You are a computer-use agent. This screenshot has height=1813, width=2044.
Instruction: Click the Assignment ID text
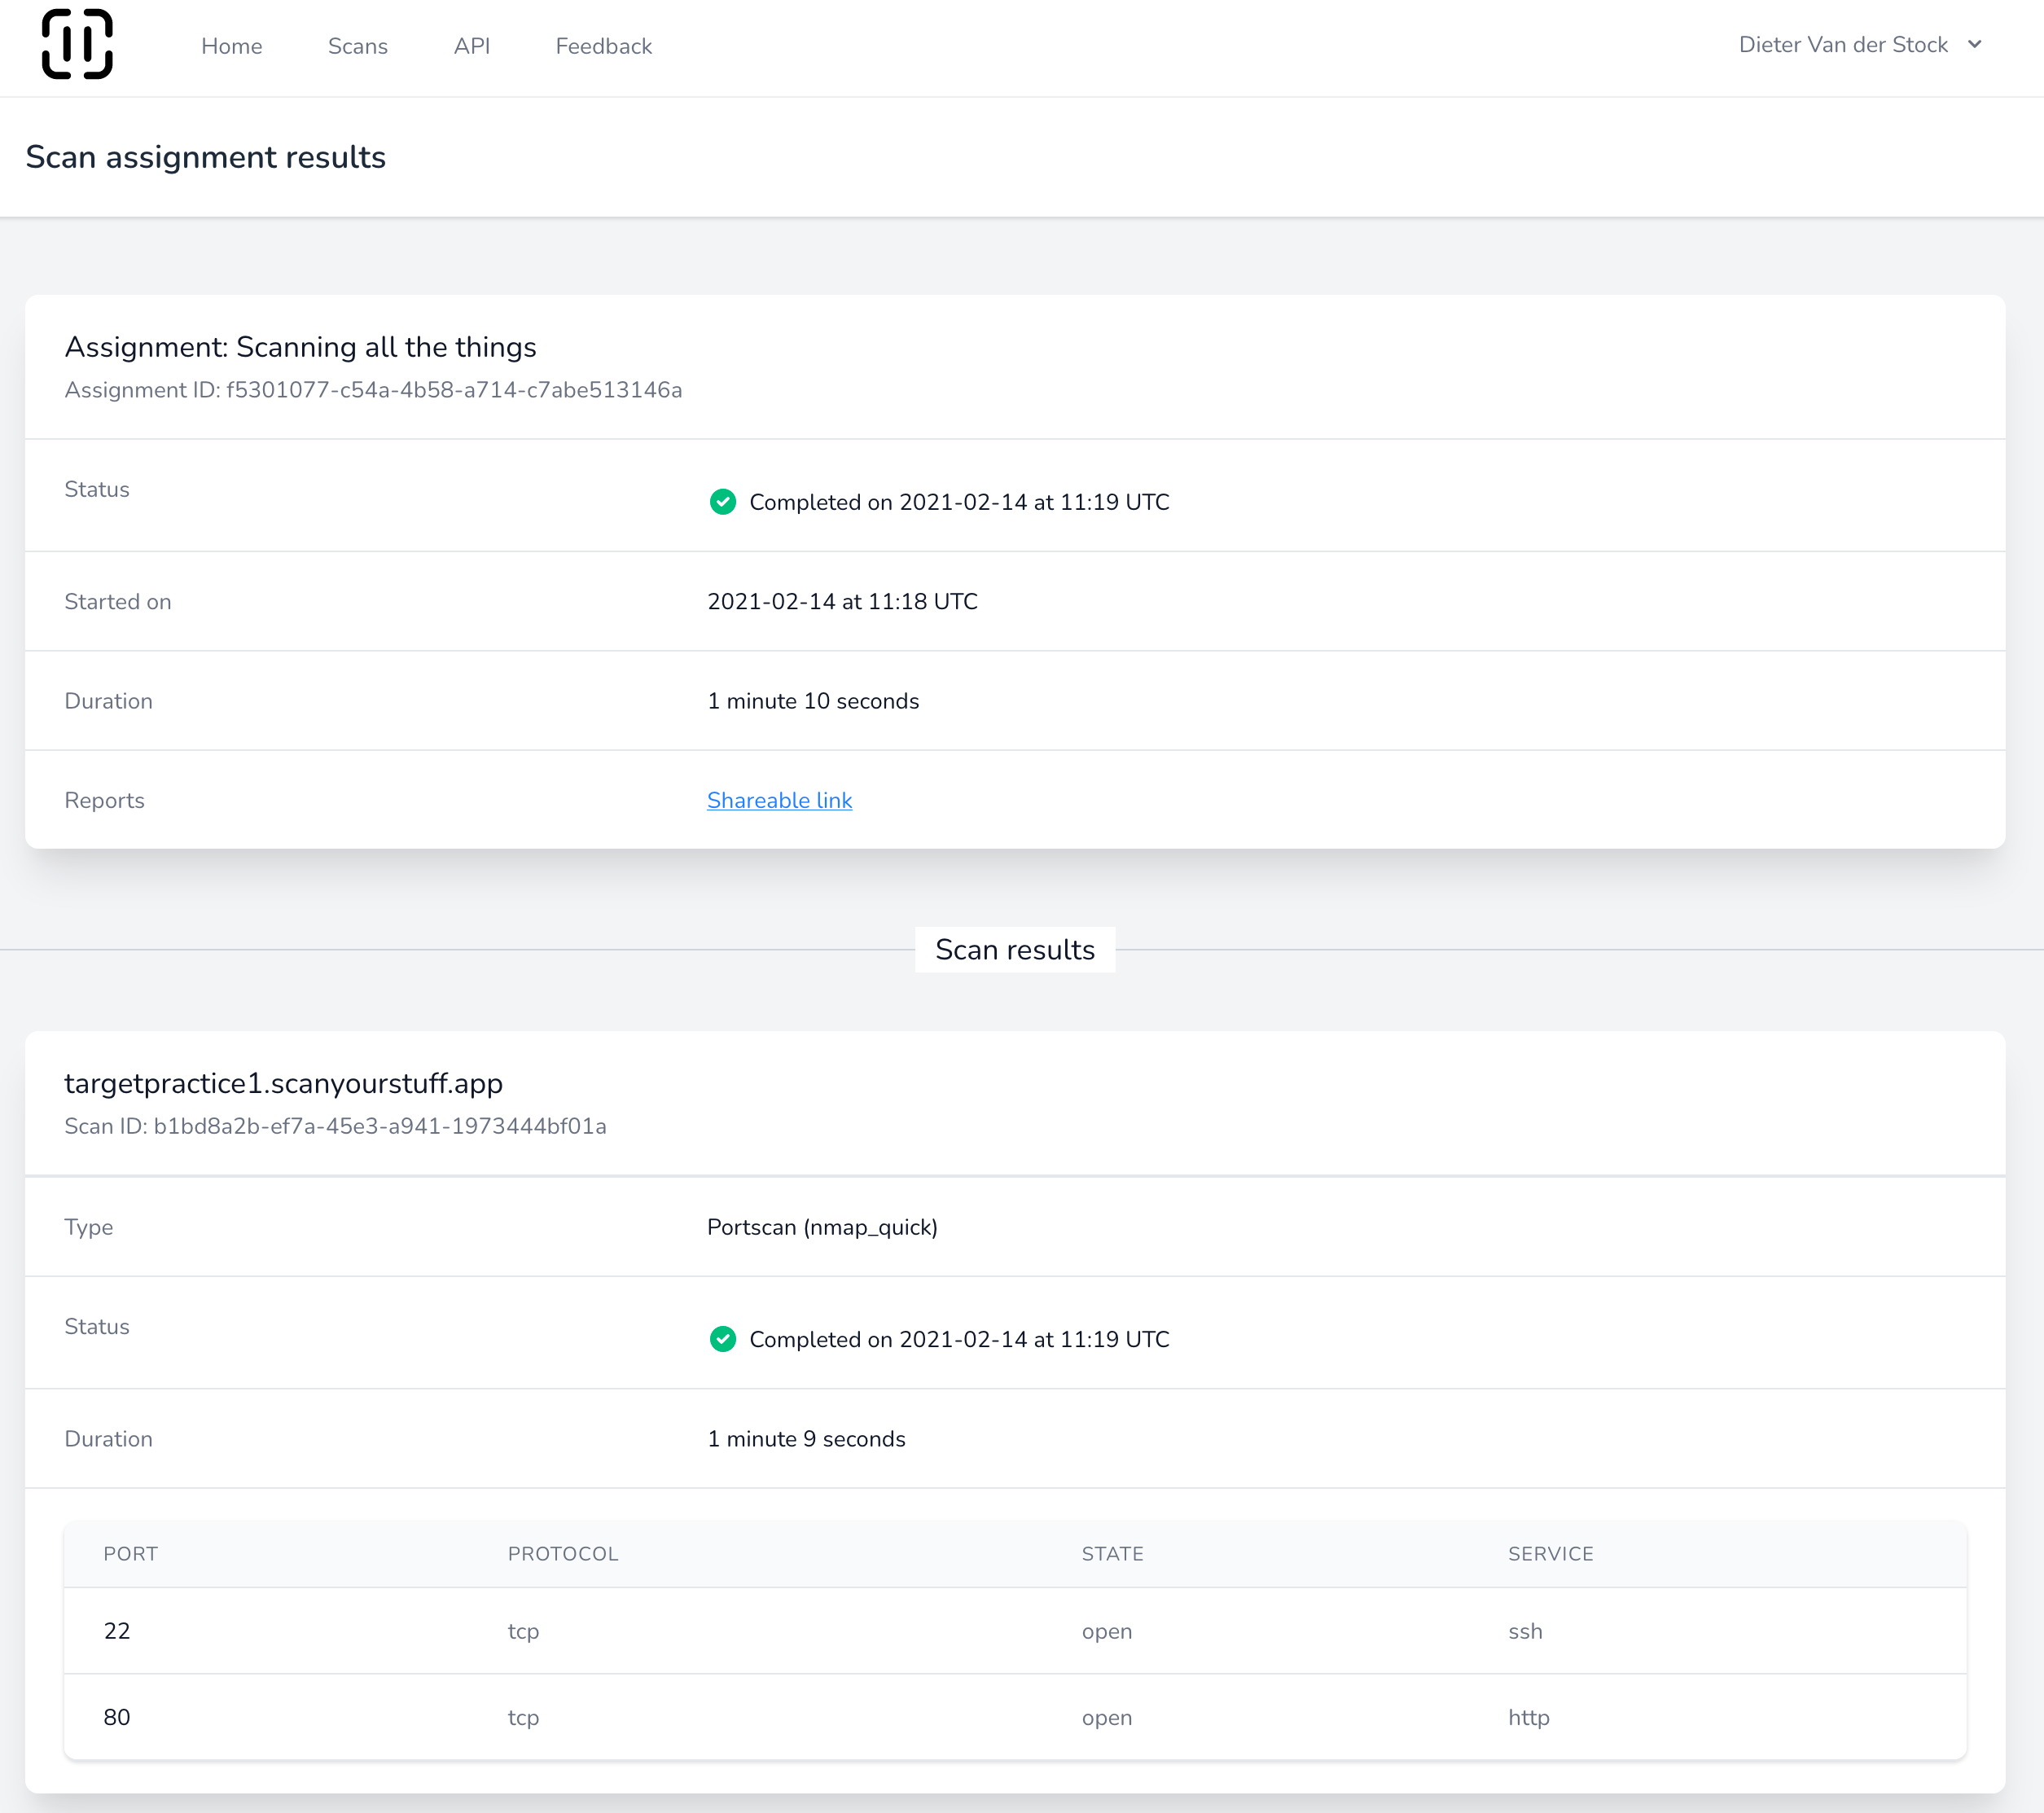coord(373,390)
